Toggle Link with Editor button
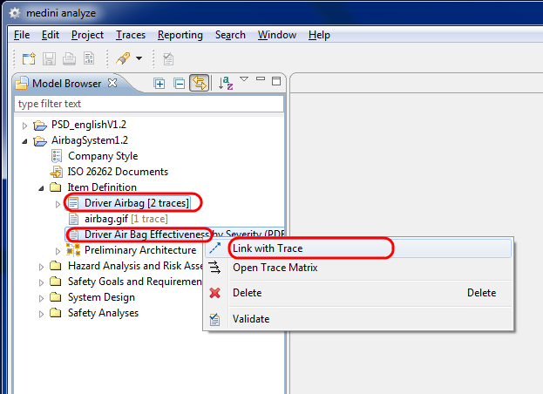Image resolution: width=543 pixels, height=394 pixels. click(199, 84)
